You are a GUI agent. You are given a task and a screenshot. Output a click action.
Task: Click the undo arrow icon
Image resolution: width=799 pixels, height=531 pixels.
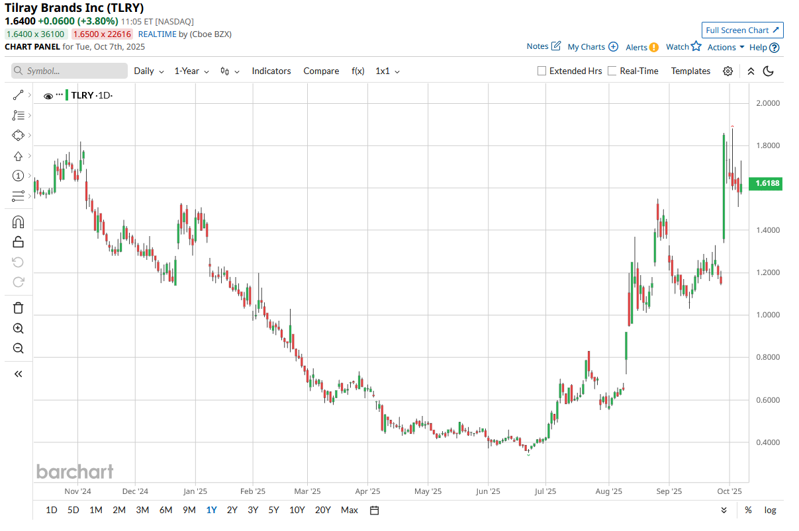(18, 263)
